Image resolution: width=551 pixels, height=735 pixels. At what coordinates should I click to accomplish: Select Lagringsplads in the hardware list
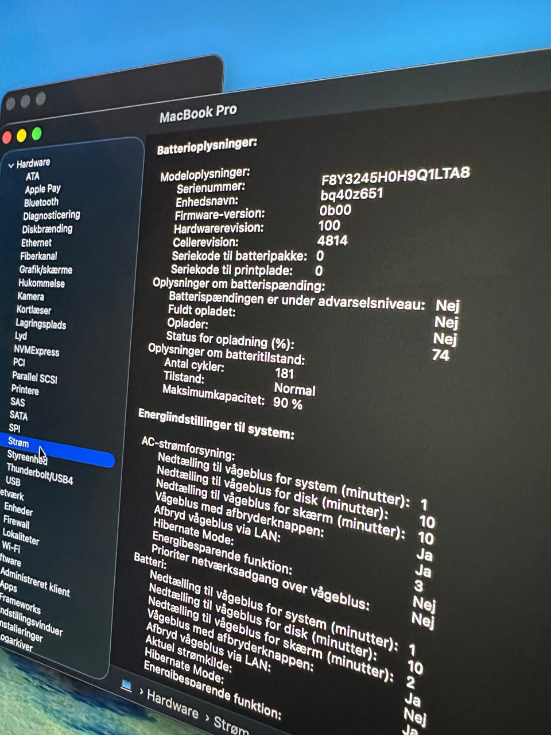click(x=40, y=324)
